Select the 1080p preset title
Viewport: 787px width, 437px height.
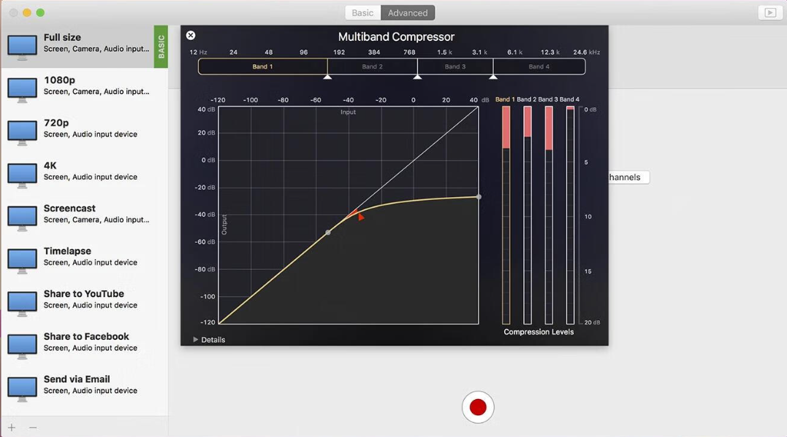coord(59,80)
